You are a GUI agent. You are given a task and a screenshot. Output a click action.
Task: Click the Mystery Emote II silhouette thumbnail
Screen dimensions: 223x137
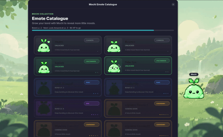(x=44, y=129)
